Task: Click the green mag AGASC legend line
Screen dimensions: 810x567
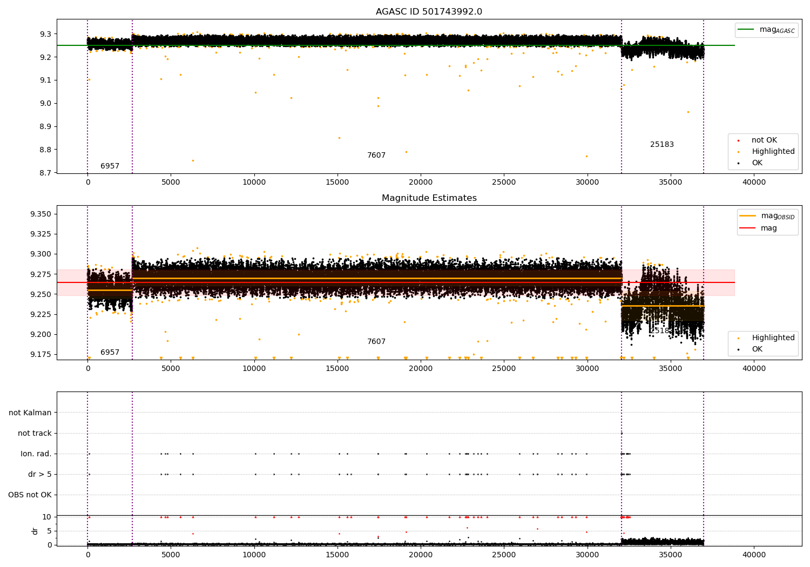Action: 746,30
